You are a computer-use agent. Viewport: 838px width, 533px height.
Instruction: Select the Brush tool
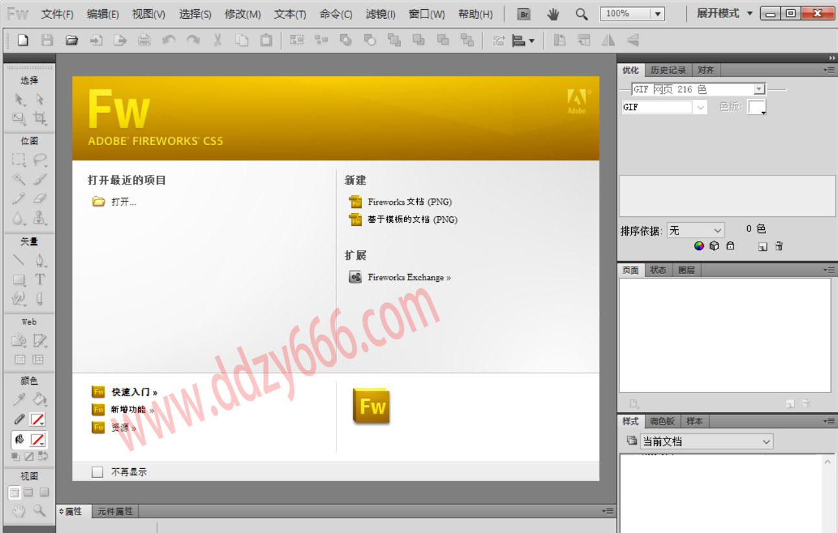point(40,179)
